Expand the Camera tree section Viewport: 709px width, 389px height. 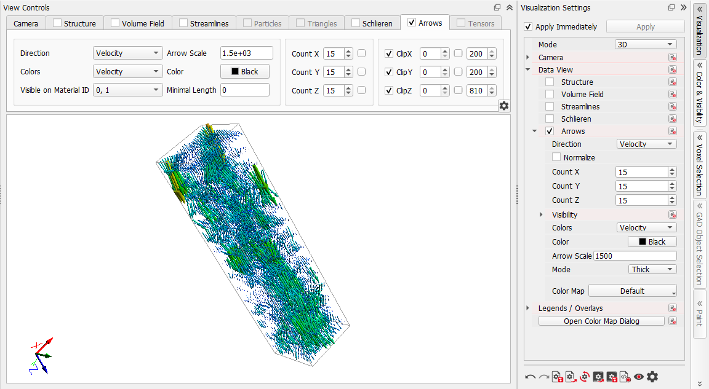[527, 57]
